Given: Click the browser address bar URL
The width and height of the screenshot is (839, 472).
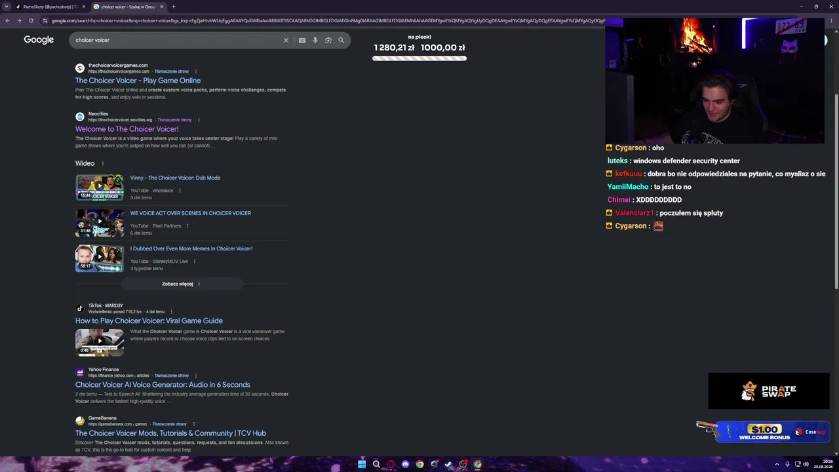Looking at the screenshot, I should click(x=328, y=20).
